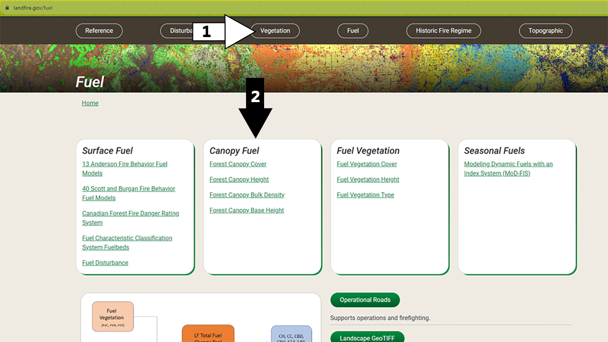View Forest Canopy Bulk Density data

(x=247, y=195)
